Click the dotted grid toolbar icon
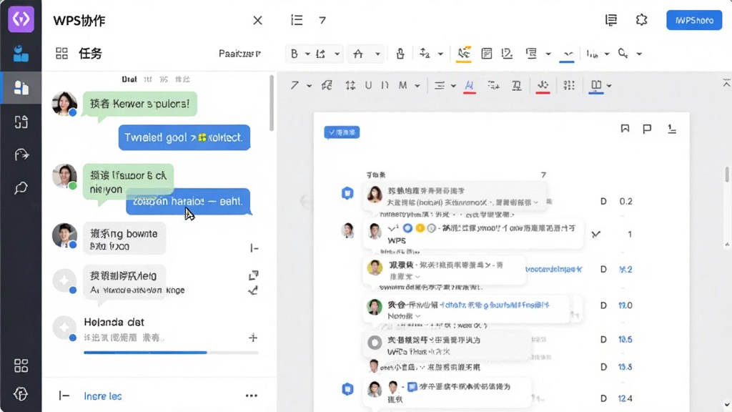This screenshot has width=732, height=412. pyautogui.click(x=568, y=85)
